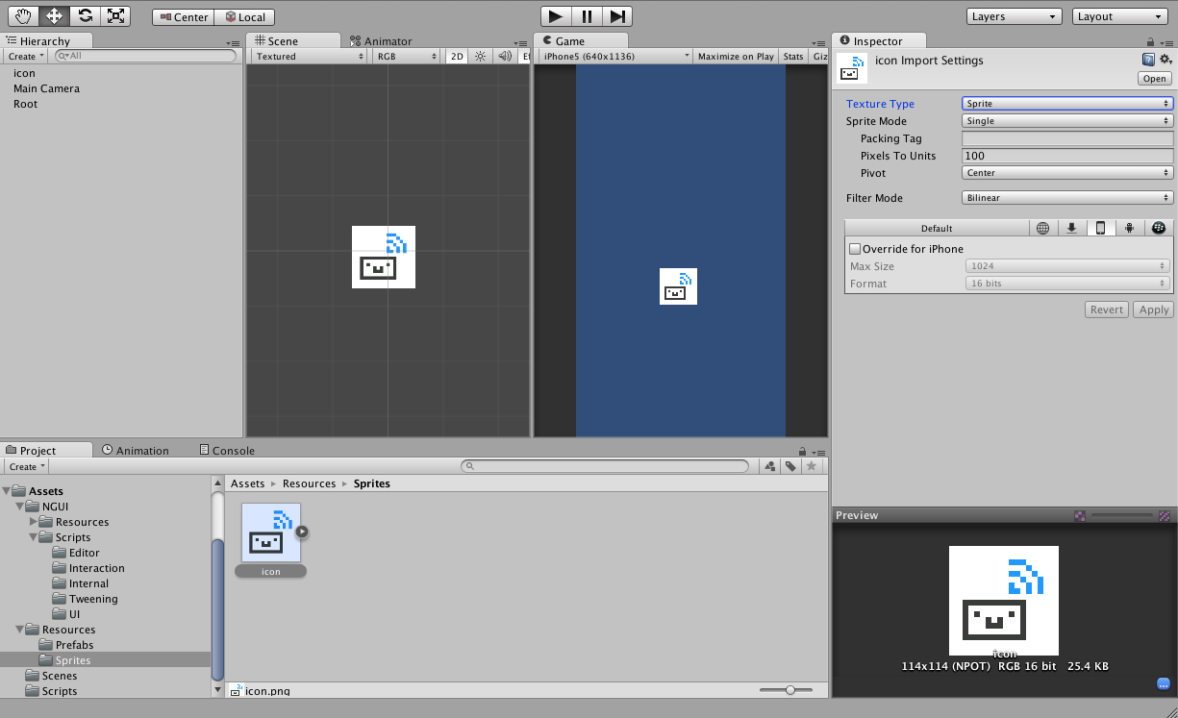Select the Move tool
The image size is (1178, 718).
pyautogui.click(x=54, y=15)
